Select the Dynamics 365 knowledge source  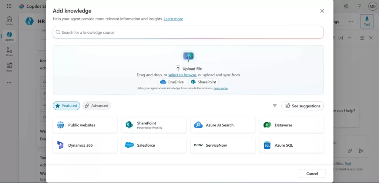[x=85, y=145]
